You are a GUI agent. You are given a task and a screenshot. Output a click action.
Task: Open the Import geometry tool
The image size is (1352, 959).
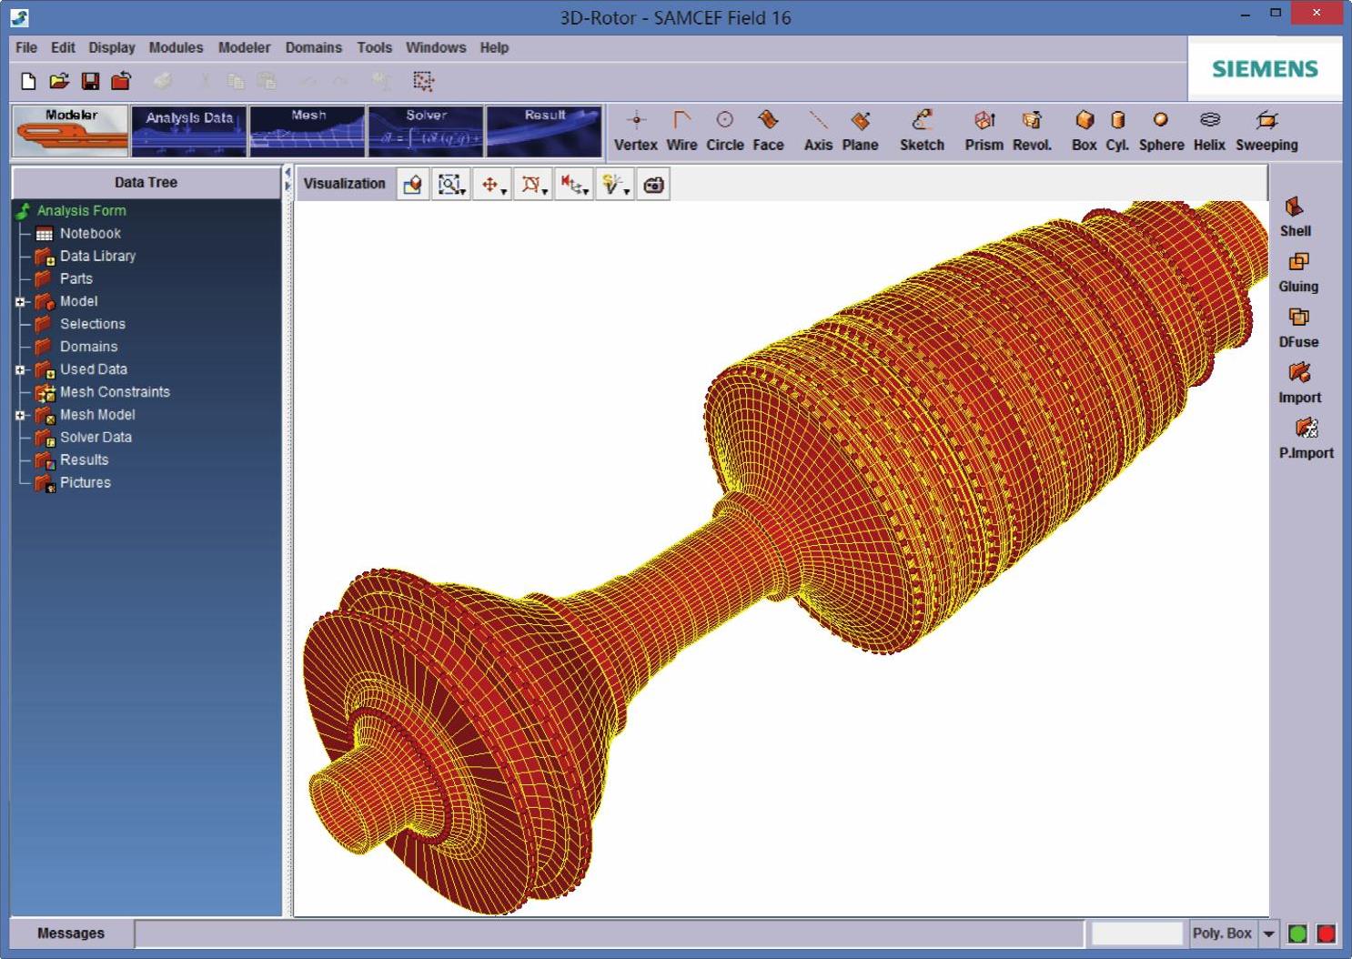1298,381
